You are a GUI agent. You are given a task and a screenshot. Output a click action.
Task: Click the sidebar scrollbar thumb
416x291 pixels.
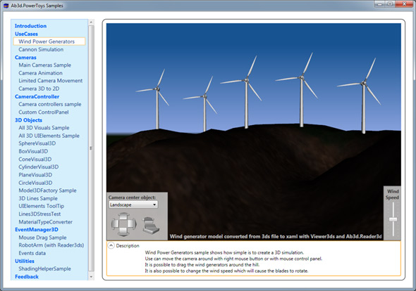(x=91, y=148)
